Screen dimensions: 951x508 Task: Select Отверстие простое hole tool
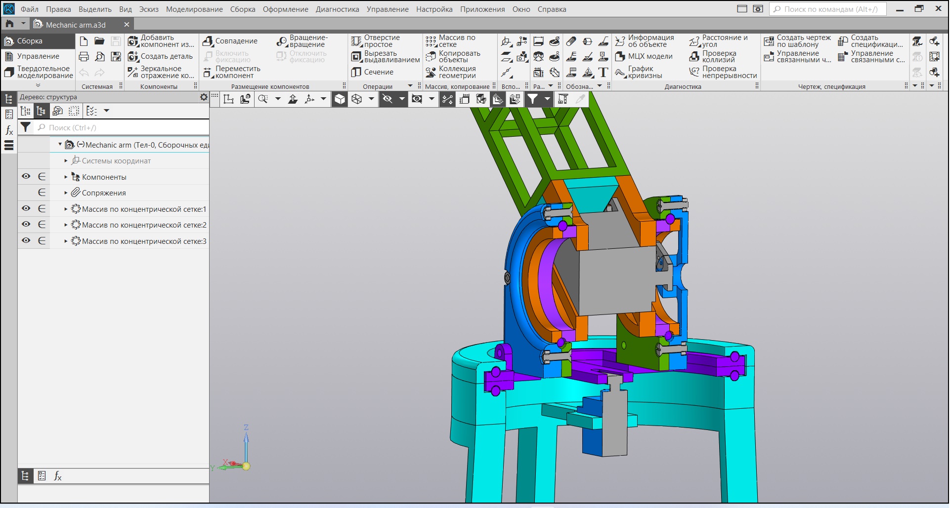pyautogui.click(x=356, y=41)
